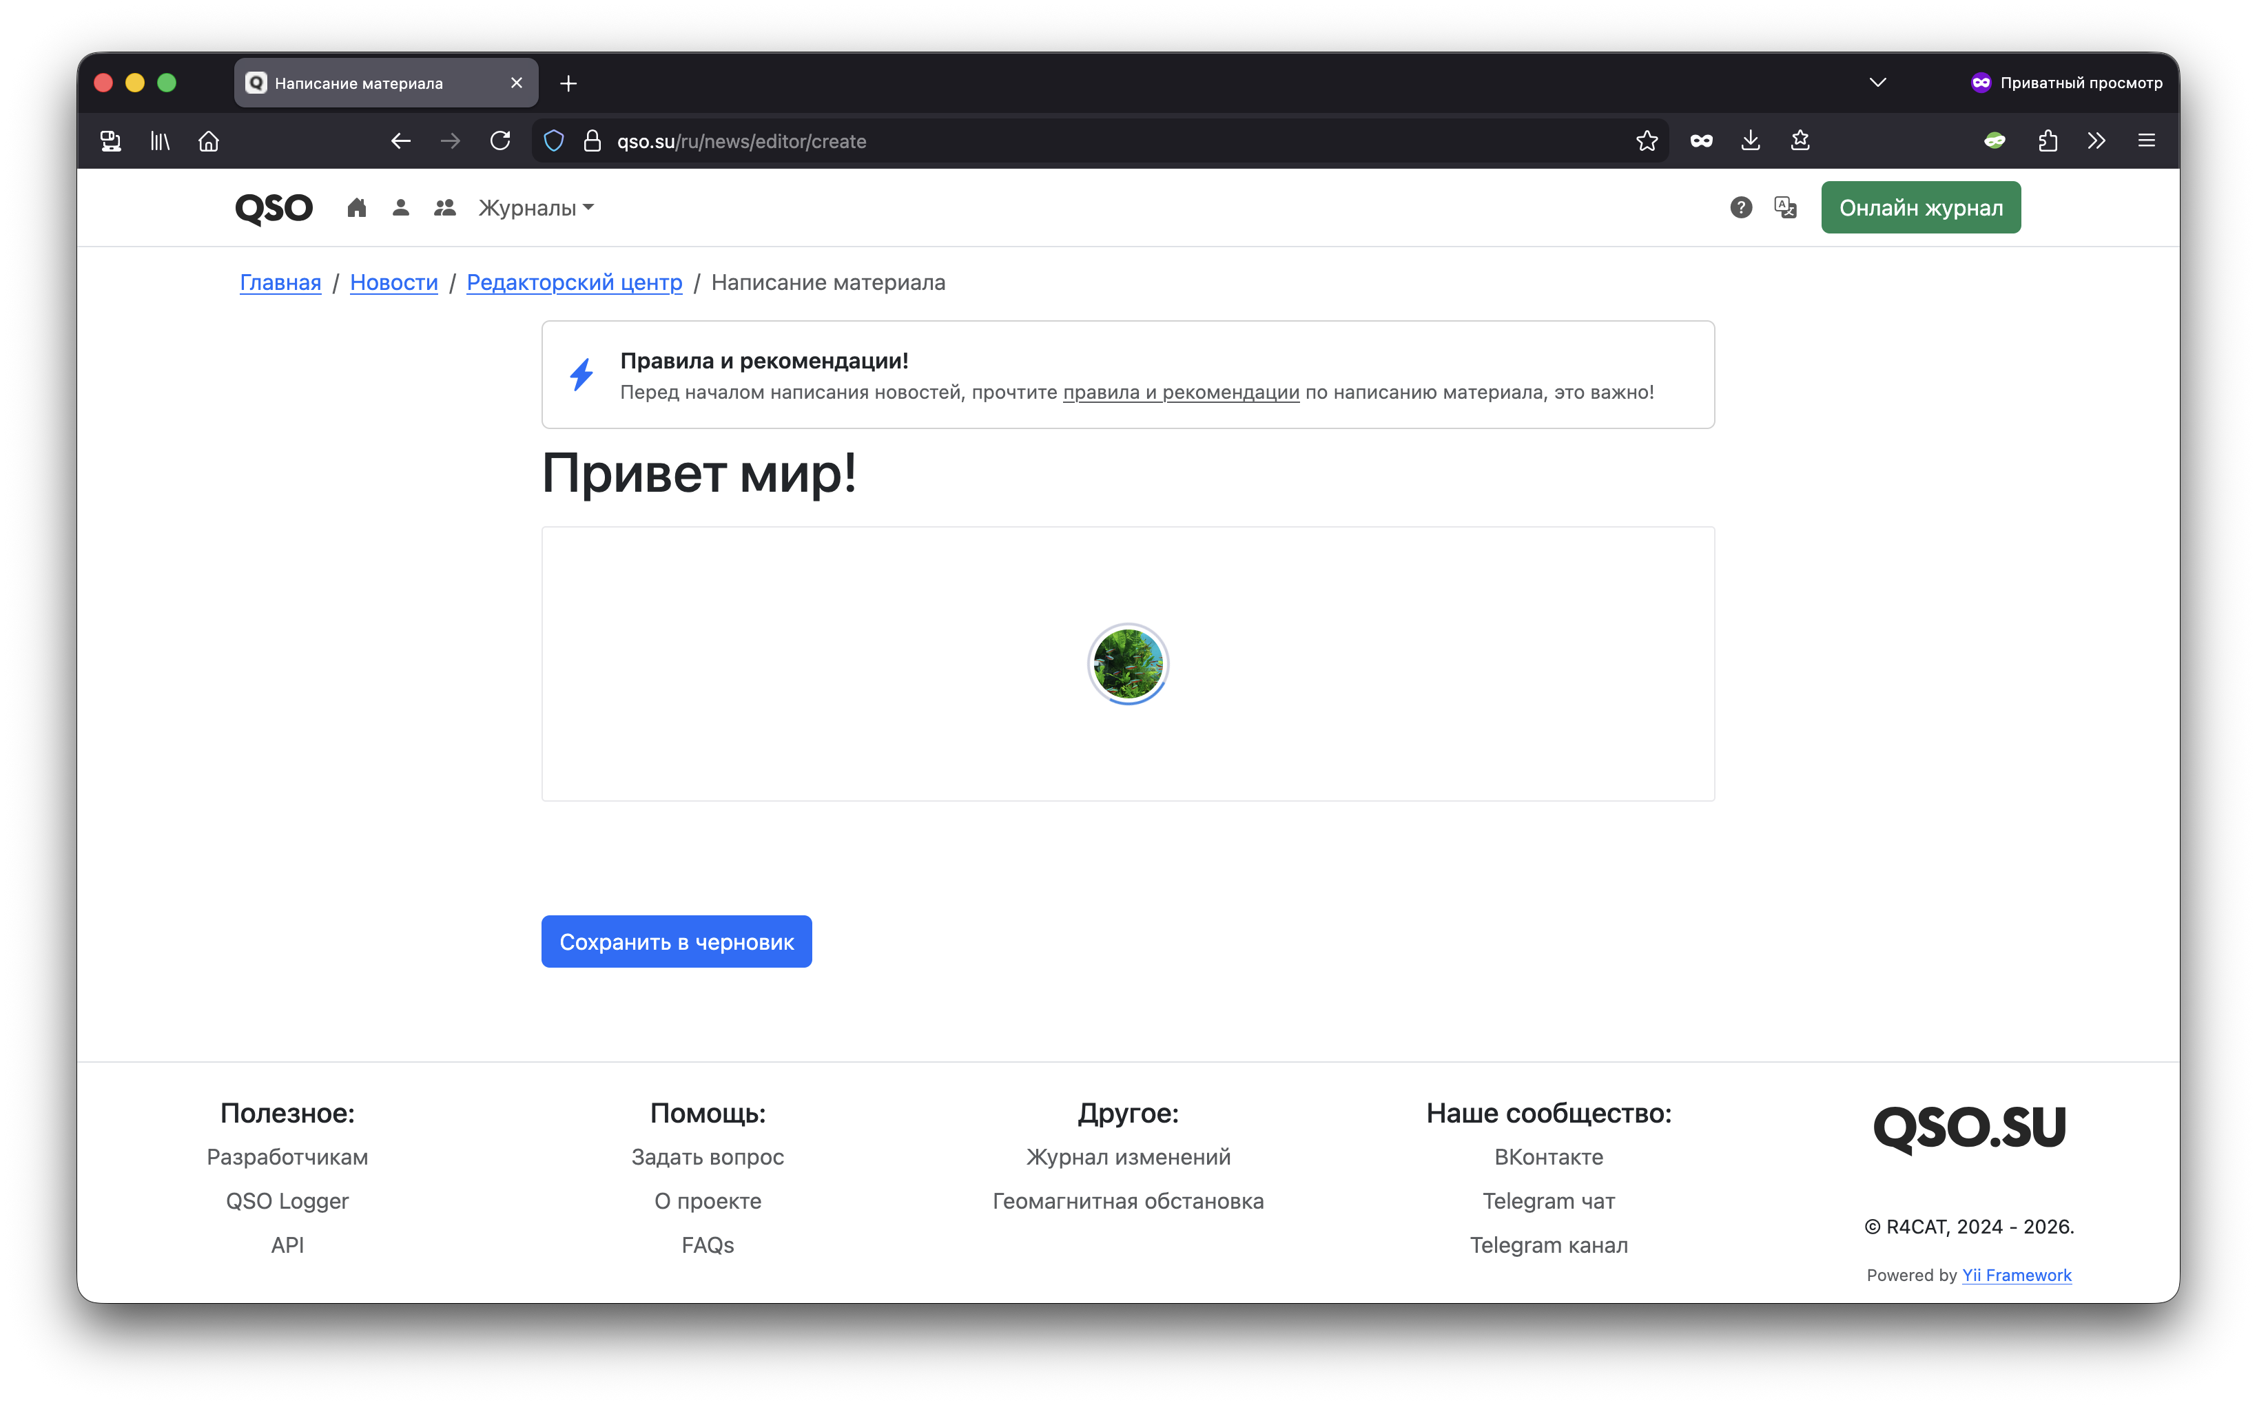Click the home icon in QSO navbar

click(x=356, y=207)
